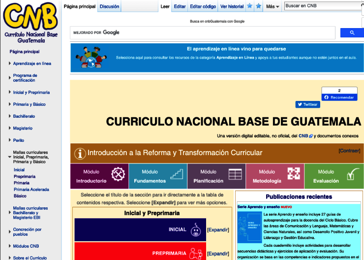Expand Magisterio sidebar section
Image resolution: width=364 pixels, height=260 pixels.
(10, 128)
